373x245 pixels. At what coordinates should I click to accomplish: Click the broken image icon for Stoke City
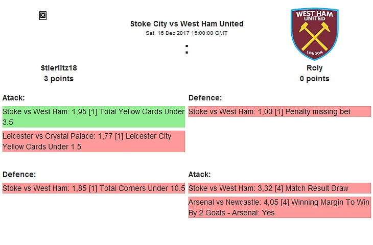coord(43,16)
